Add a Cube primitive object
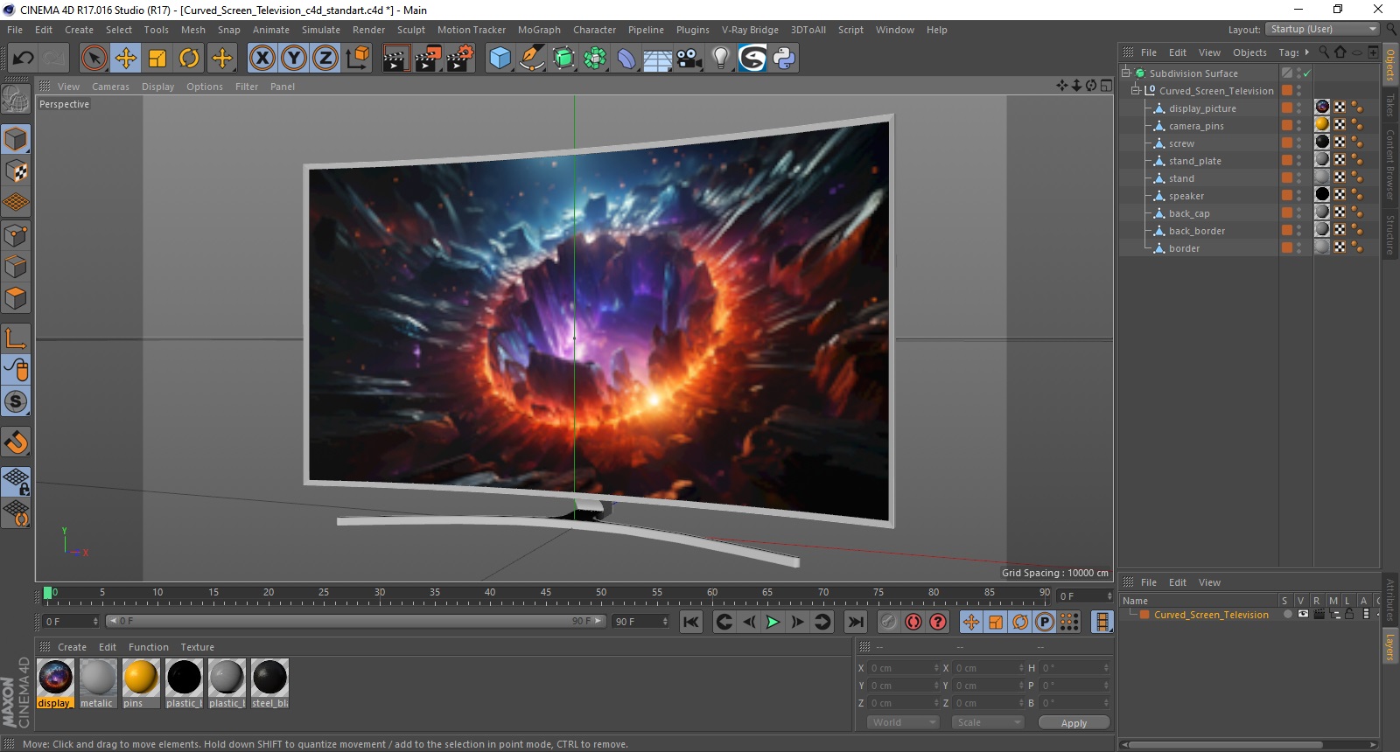 click(500, 59)
